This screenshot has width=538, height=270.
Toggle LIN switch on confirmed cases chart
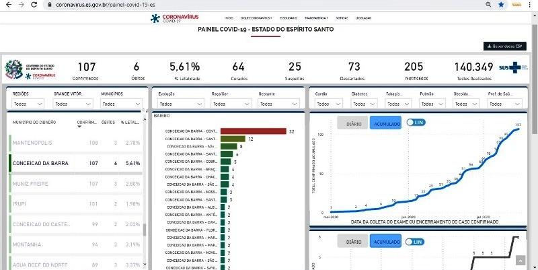tap(416, 123)
